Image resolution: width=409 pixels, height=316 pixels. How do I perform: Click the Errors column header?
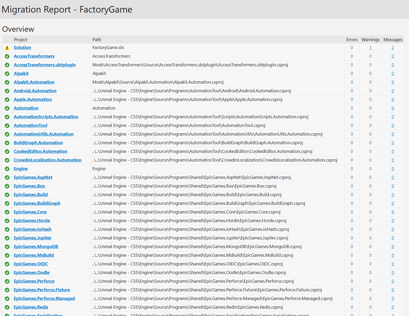[352, 40]
